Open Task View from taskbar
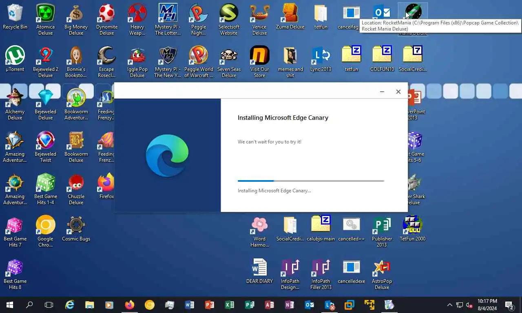Image resolution: width=522 pixels, height=313 pixels. point(49,305)
